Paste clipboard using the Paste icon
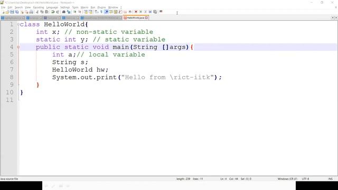 pos(46,12)
